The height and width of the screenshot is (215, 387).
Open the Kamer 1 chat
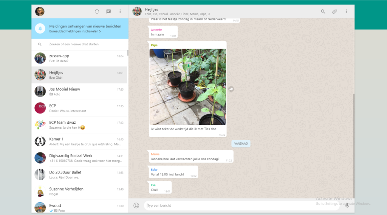(x=79, y=141)
